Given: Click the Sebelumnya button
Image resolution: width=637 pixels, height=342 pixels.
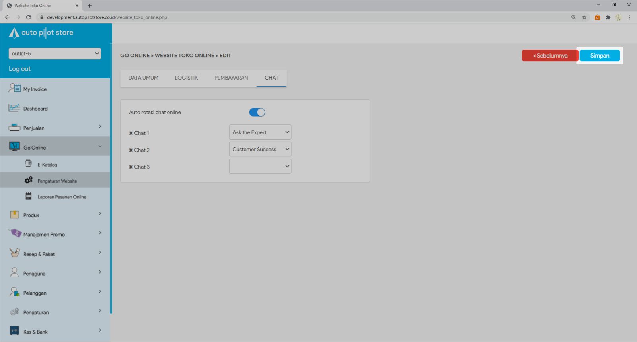Looking at the screenshot, I should pos(550,56).
